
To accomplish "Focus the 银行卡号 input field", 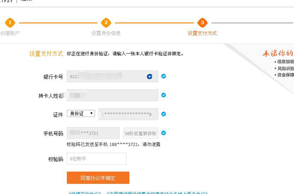I will point(112,76).
